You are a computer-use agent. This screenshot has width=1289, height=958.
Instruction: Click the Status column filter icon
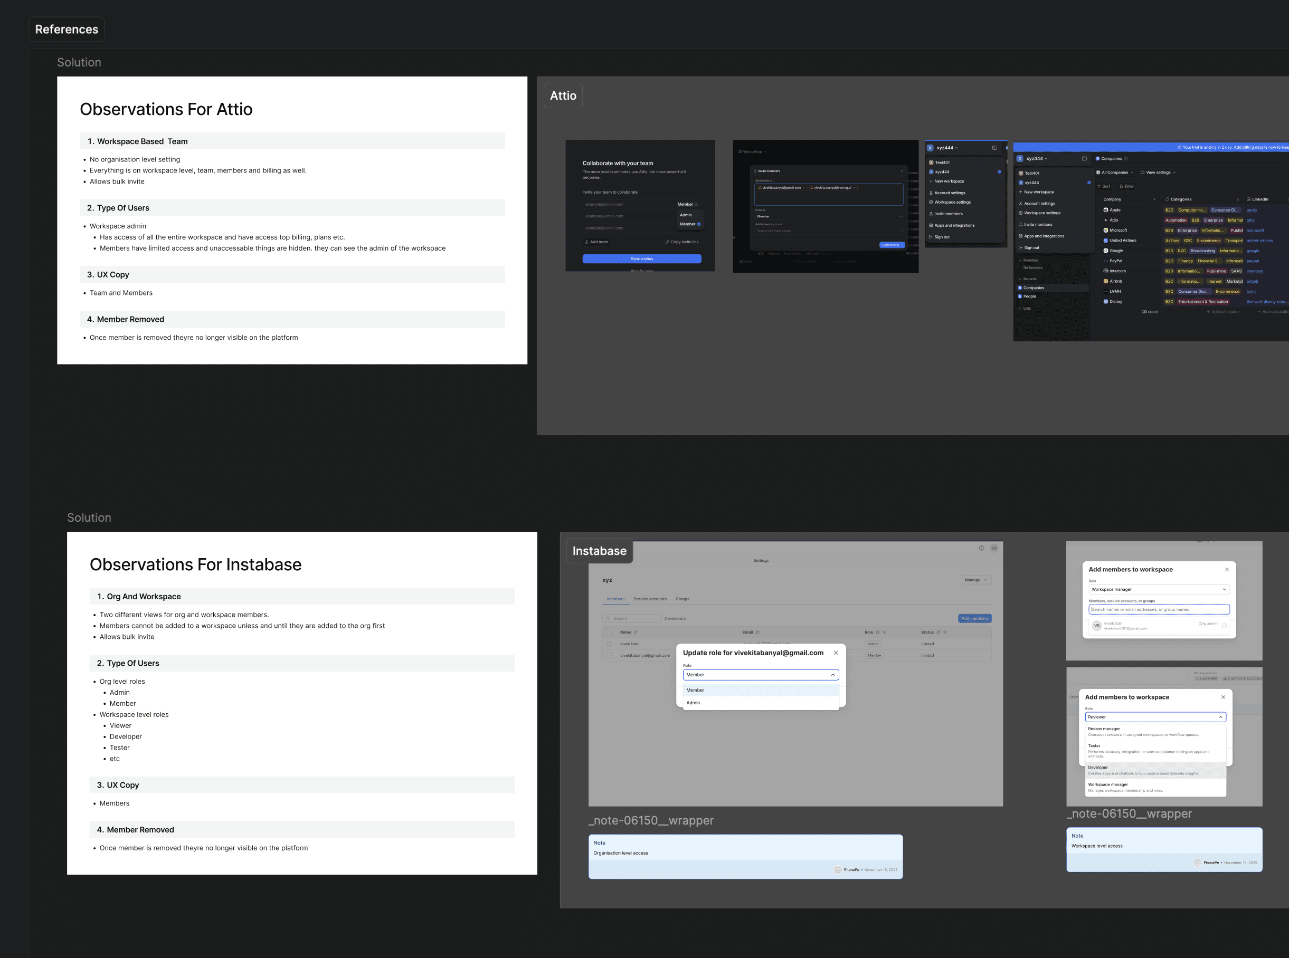coord(945,632)
